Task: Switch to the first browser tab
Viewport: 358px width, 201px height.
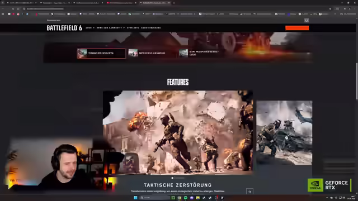Action: (21, 3)
